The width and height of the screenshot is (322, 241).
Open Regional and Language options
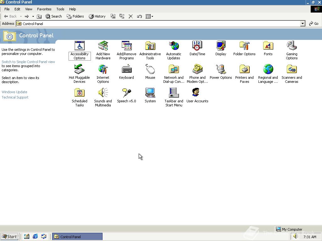coord(268,74)
